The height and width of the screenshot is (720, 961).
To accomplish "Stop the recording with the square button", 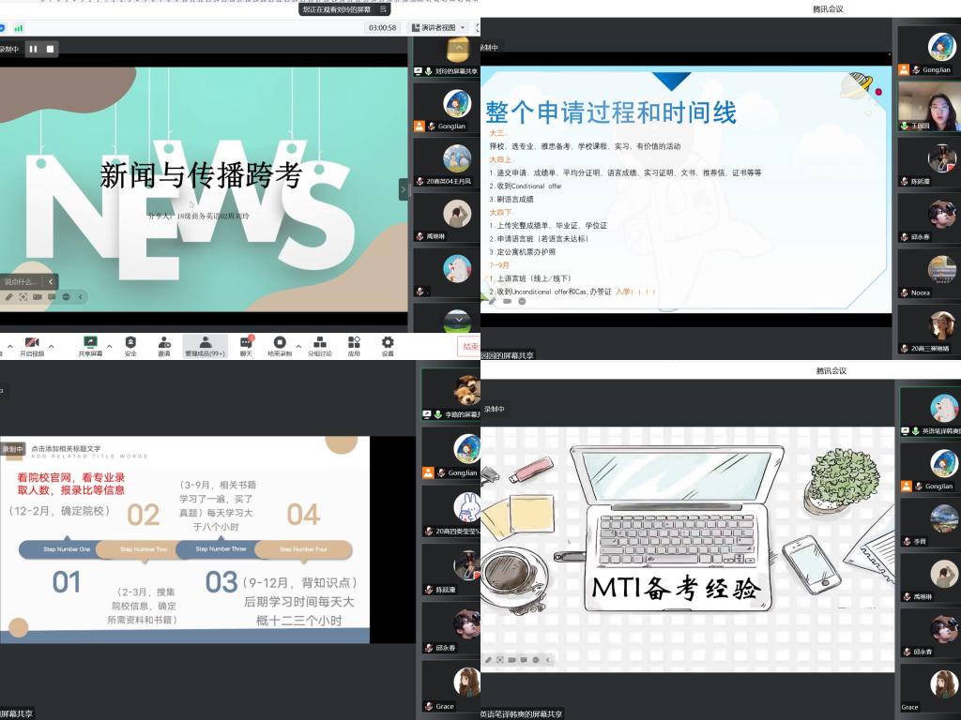I will pyautogui.click(x=51, y=49).
